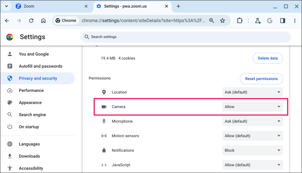Image resolution: width=302 pixels, height=173 pixels.
Task: Click the Chrome Labs flask icon
Action: point(257,21)
